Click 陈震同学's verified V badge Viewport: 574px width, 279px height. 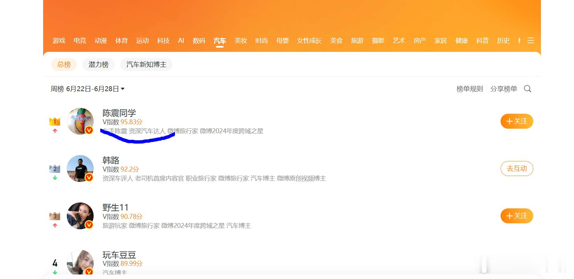point(89,130)
